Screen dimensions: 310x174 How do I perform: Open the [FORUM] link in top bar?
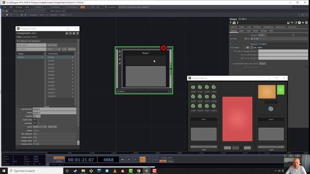56,7
